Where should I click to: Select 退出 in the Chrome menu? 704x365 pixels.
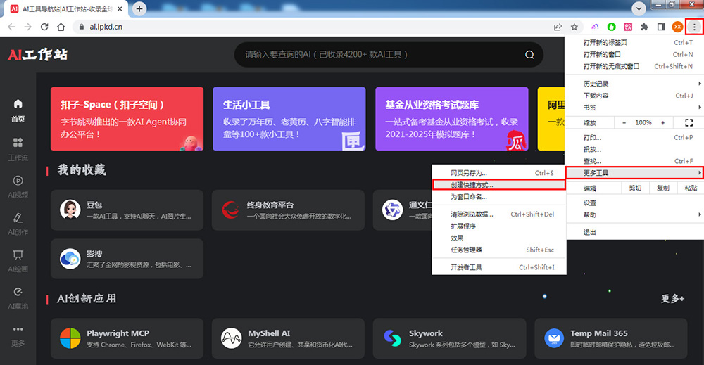click(634, 232)
